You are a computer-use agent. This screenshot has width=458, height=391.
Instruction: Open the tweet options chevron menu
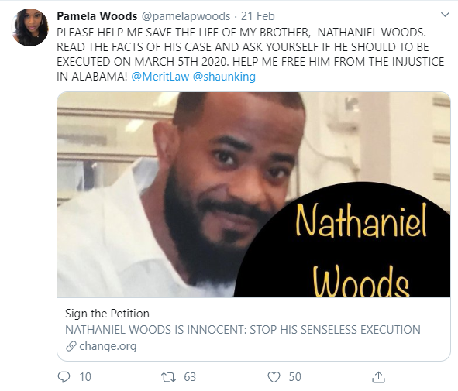coord(445,15)
